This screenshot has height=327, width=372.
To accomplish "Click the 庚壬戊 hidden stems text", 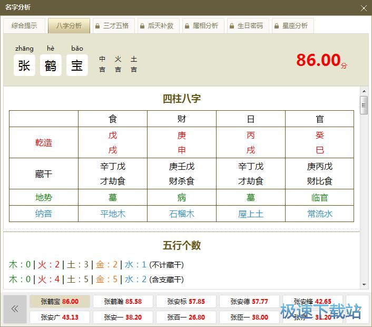I will point(182,166).
